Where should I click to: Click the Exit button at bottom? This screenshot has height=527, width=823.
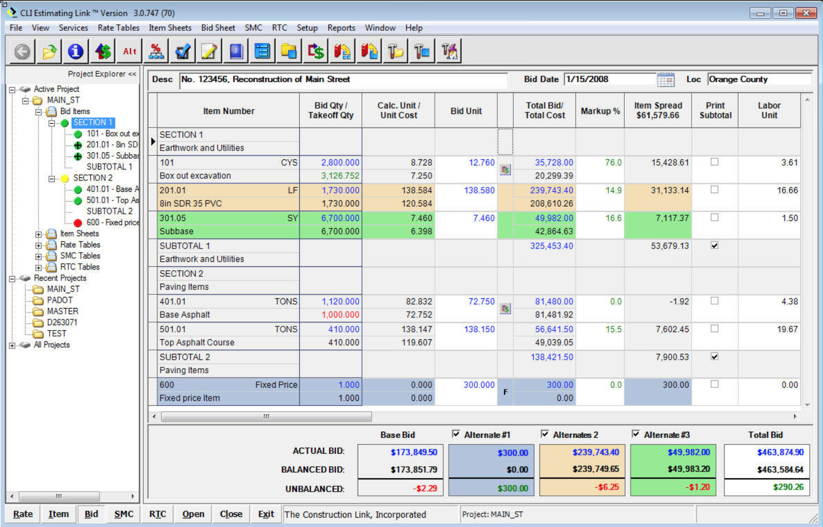(266, 514)
